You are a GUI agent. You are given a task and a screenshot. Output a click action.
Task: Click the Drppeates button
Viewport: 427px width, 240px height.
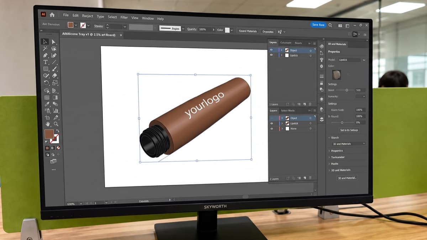coord(268,32)
